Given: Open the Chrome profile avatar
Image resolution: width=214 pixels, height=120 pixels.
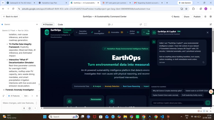Looking at the screenshot, I should tap(206, 9).
